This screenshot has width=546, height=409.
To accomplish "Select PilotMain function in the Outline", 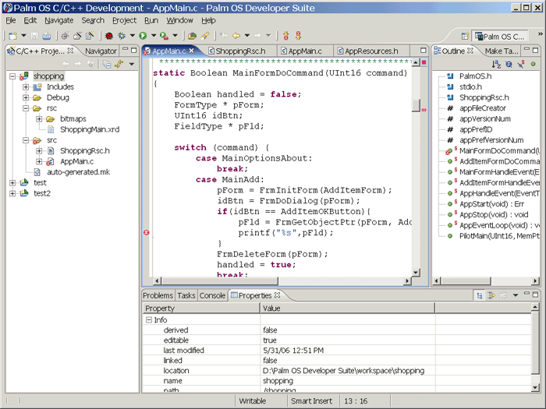I will point(499,236).
